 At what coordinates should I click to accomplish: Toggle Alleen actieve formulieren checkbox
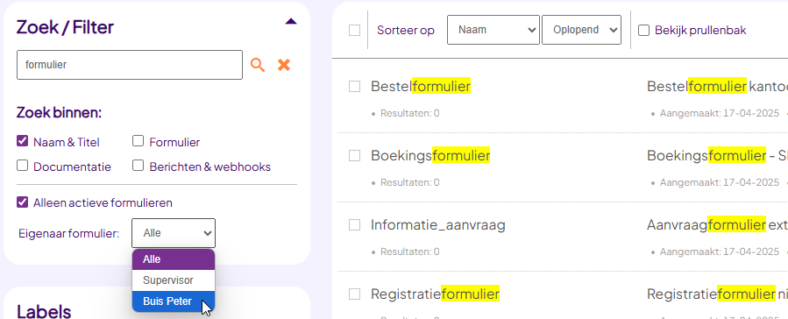[22, 202]
